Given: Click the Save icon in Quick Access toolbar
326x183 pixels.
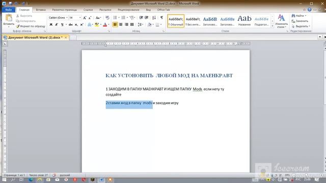Looking at the screenshot, I should click(10, 4).
